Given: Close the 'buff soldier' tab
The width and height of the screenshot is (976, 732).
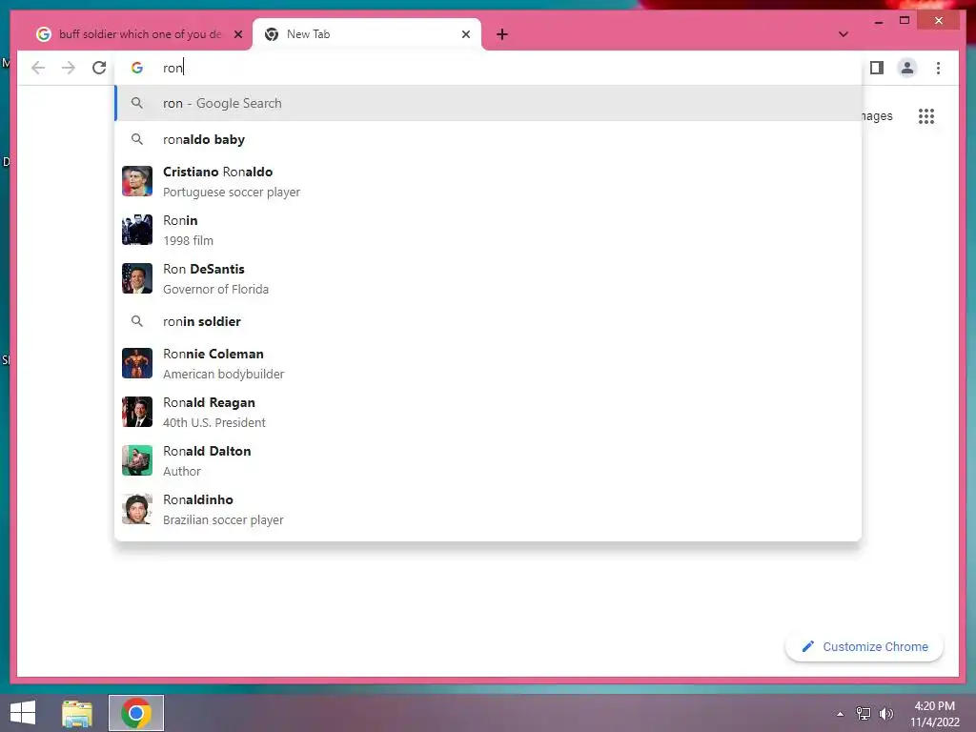Looking at the screenshot, I should 237,35.
